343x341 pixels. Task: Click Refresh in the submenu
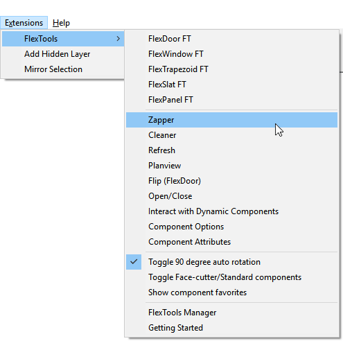pos(231,150)
